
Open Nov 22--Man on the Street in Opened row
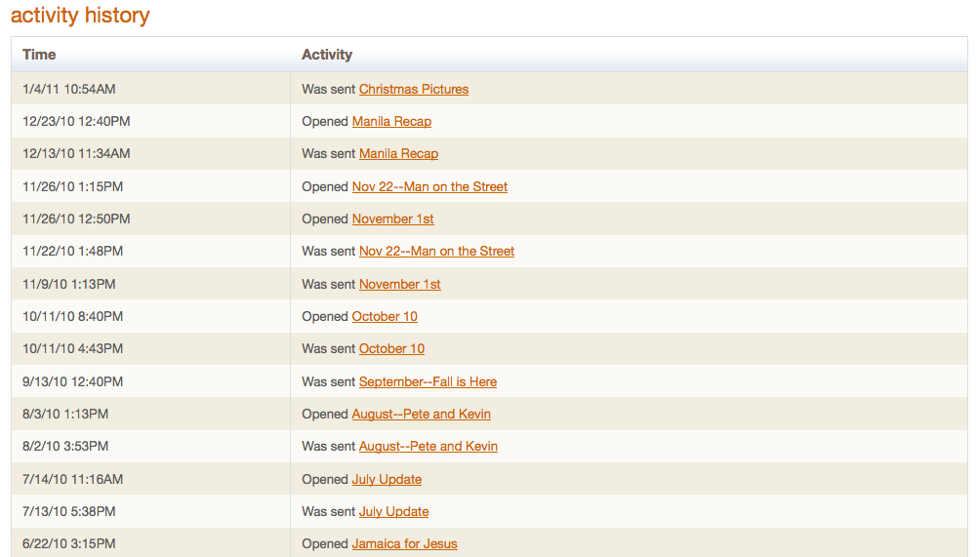[x=429, y=187]
